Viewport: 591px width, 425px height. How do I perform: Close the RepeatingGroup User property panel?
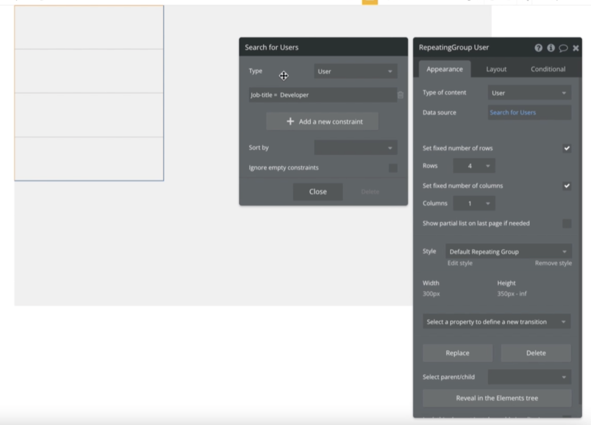[x=576, y=48]
